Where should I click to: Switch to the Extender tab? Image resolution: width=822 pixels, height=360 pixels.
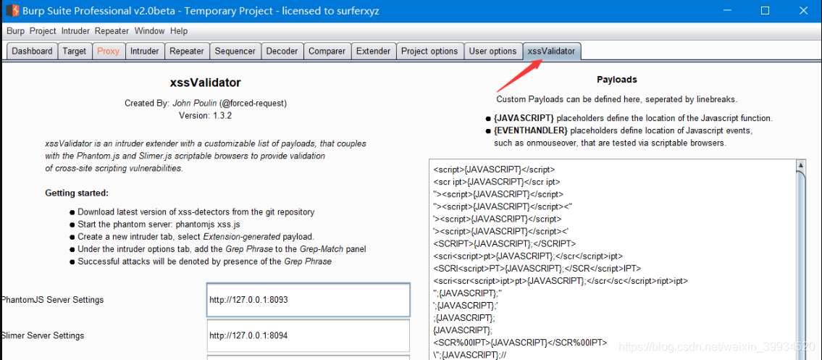click(373, 51)
